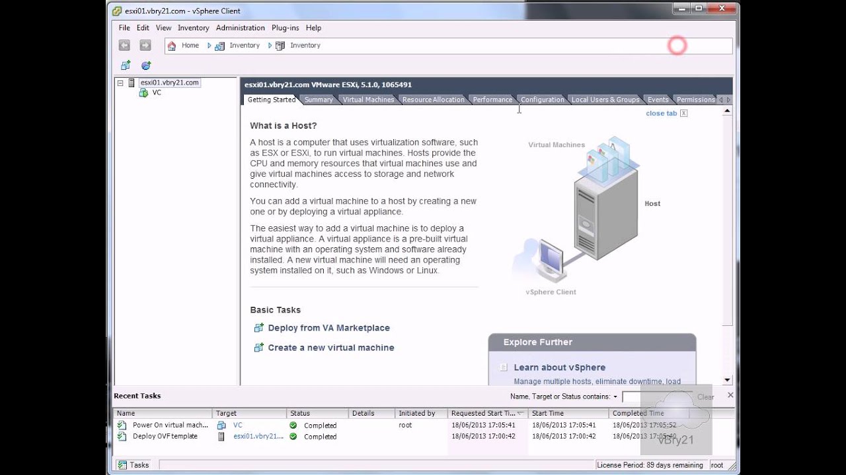The width and height of the screenshot is (846, 475).
Task: Switch to the Events tab
Action: pos(658,100)
